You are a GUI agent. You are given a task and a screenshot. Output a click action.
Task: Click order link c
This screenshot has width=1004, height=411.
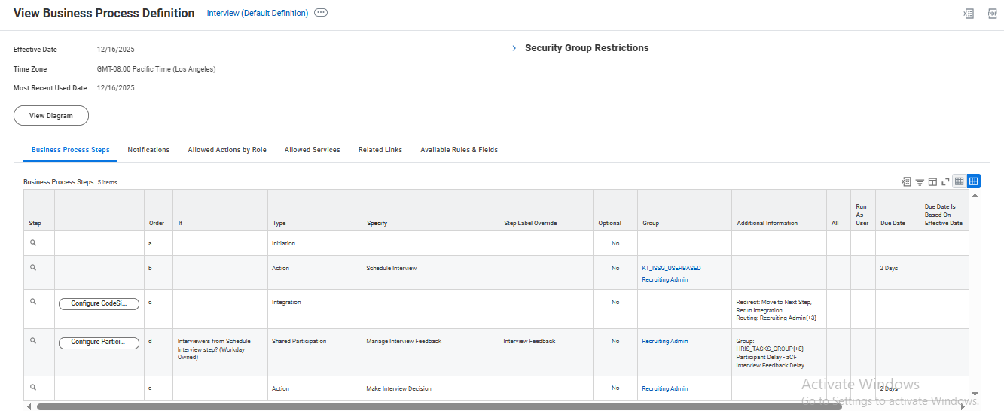151,302
